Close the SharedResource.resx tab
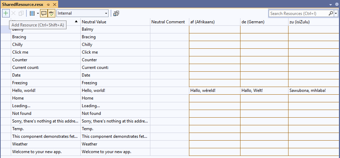 (54, 4)
